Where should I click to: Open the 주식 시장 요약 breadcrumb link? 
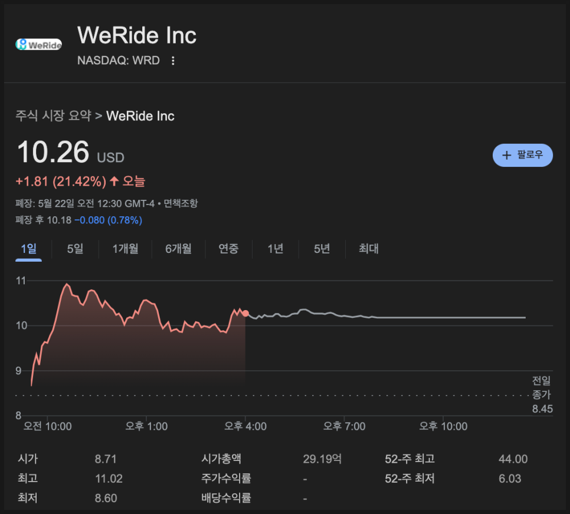pyautogui.click(x=54, y=116)
